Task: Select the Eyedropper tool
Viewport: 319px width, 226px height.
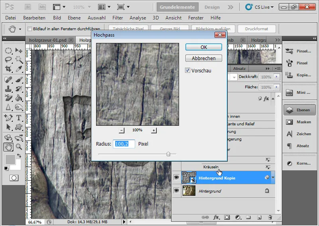Action: 19,69
